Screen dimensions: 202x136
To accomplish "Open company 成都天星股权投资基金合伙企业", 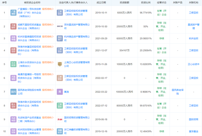I will (29, 27).
